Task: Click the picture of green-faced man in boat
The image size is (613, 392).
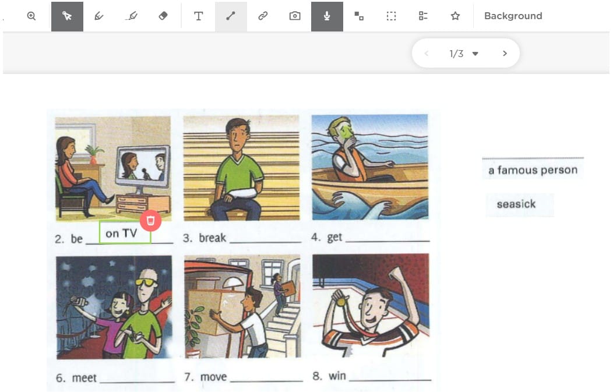Action: (370, 167)
